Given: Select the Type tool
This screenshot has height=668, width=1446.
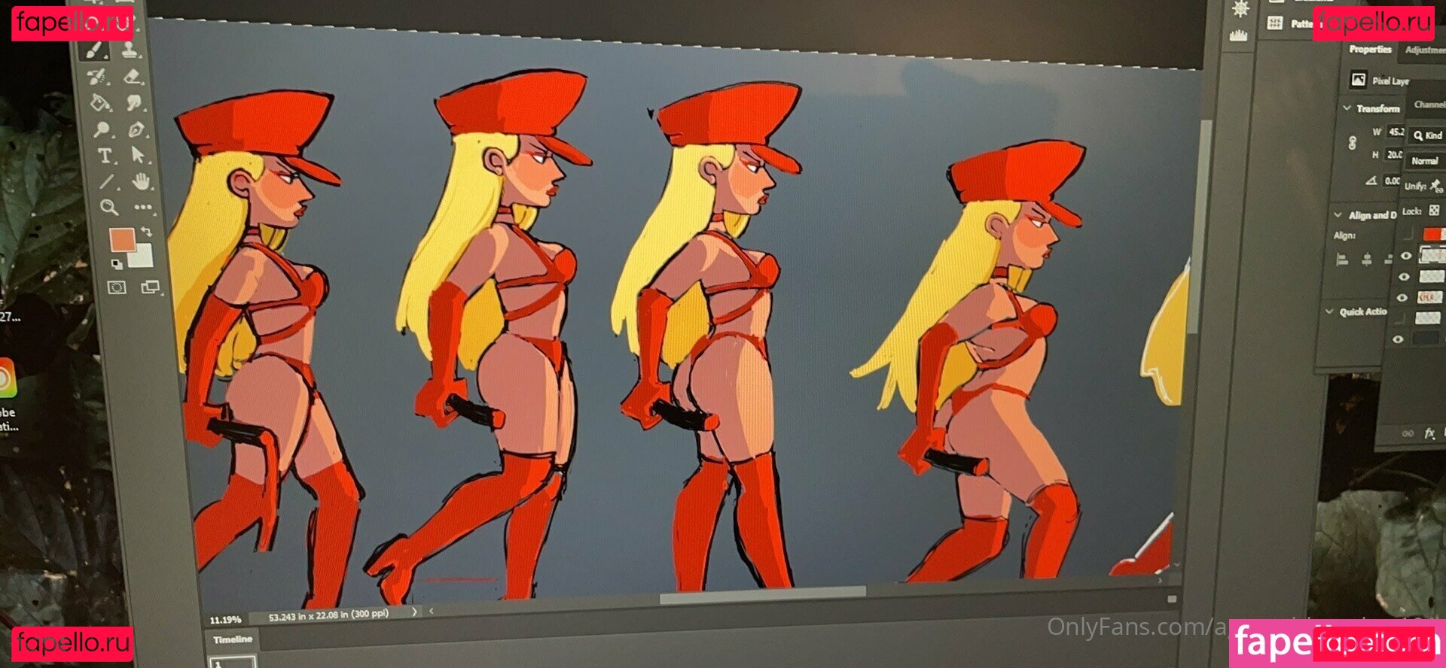Looking at the screenshot, I should point(104,156).
